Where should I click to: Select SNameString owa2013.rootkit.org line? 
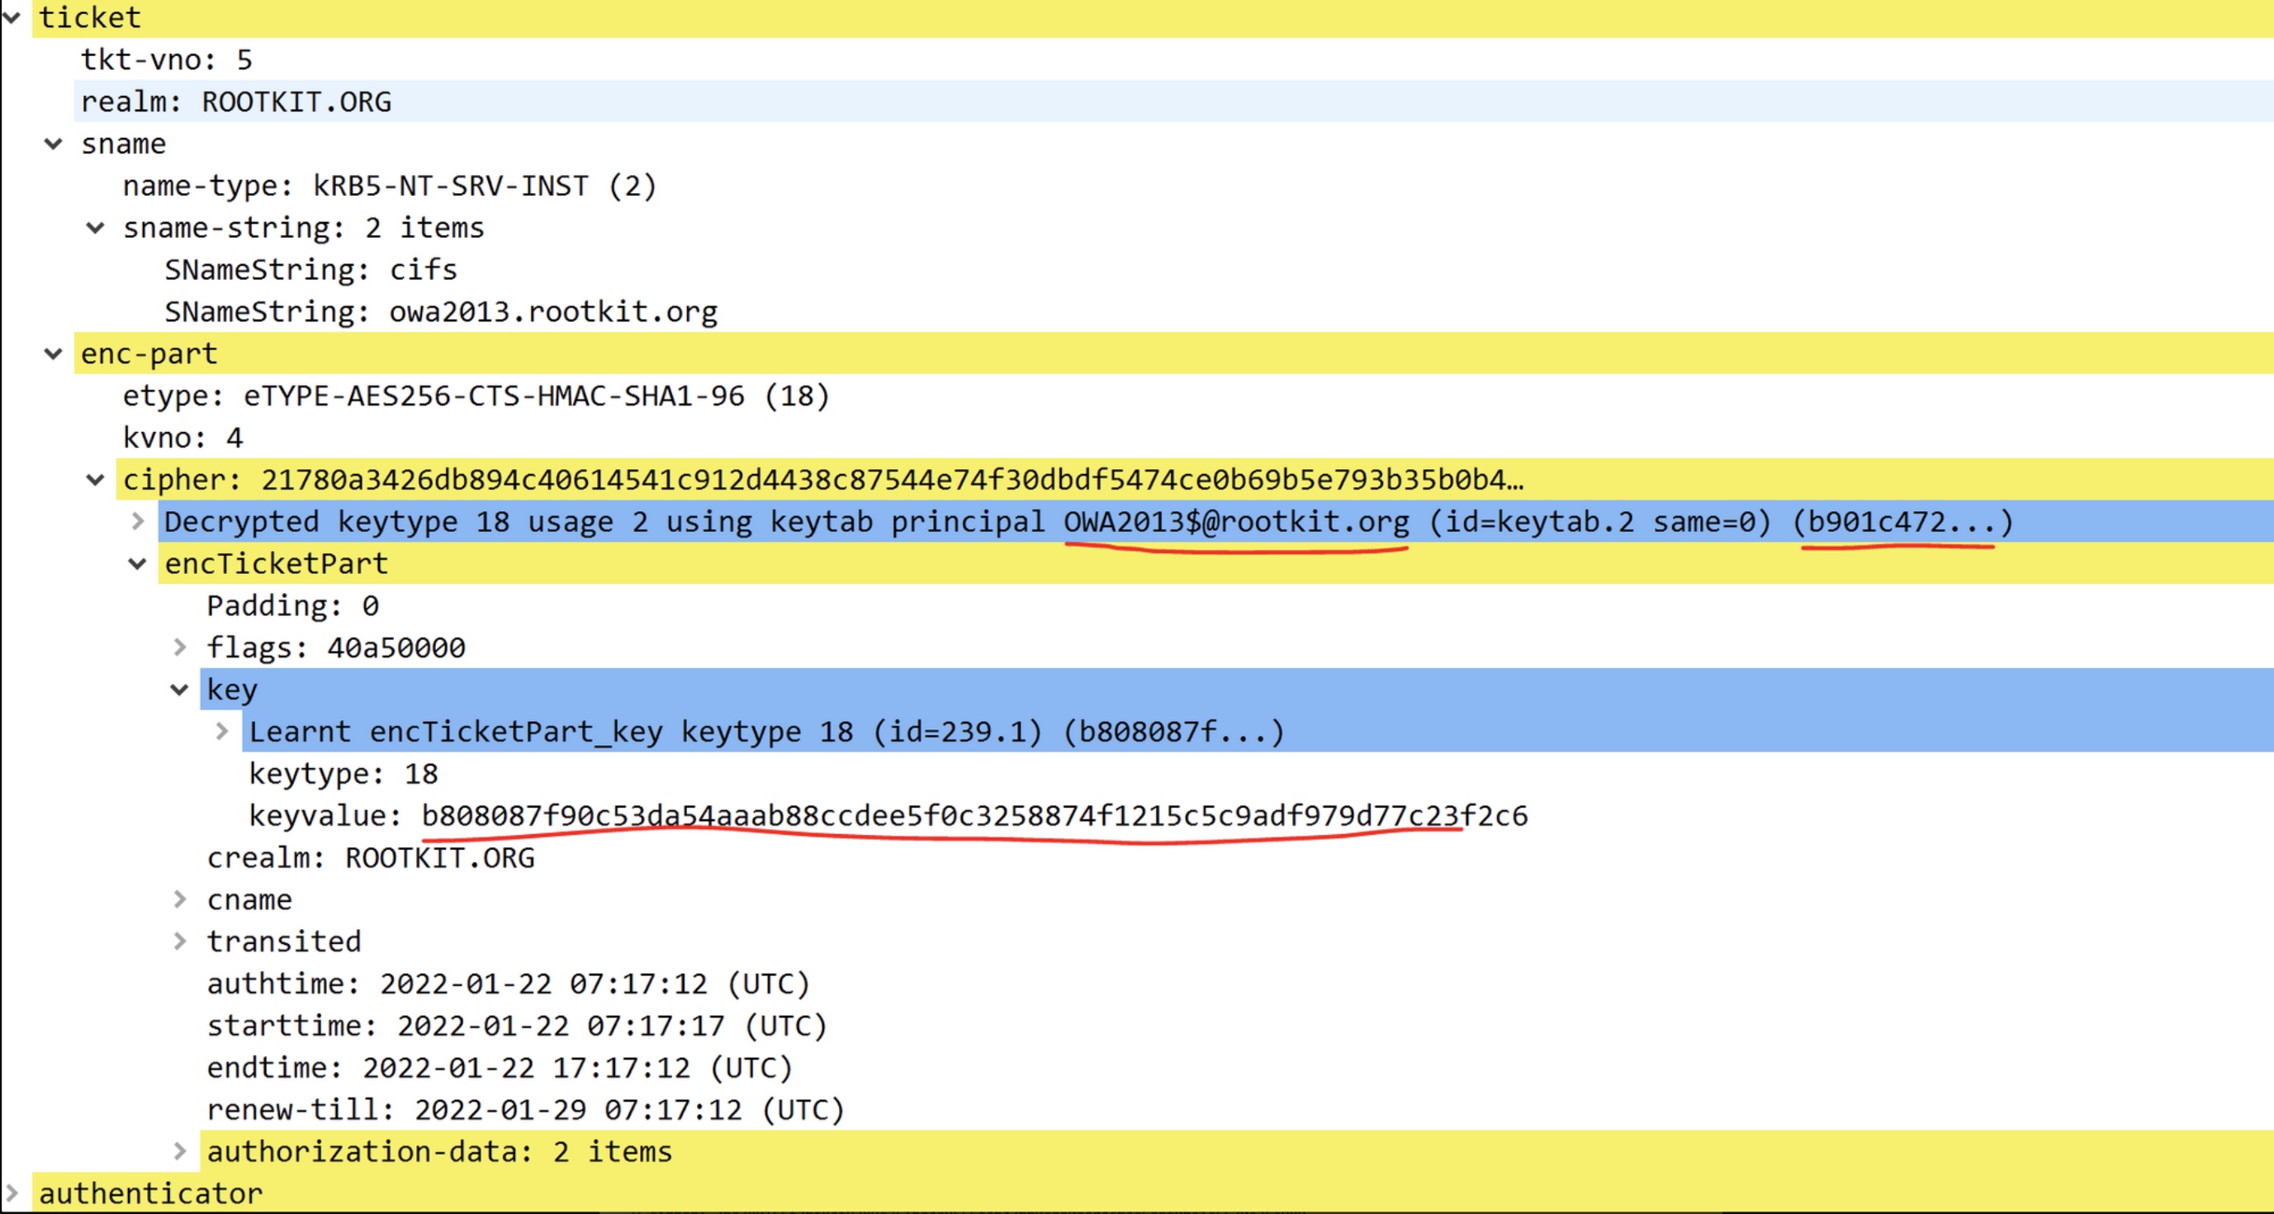(x=440, y=311)
